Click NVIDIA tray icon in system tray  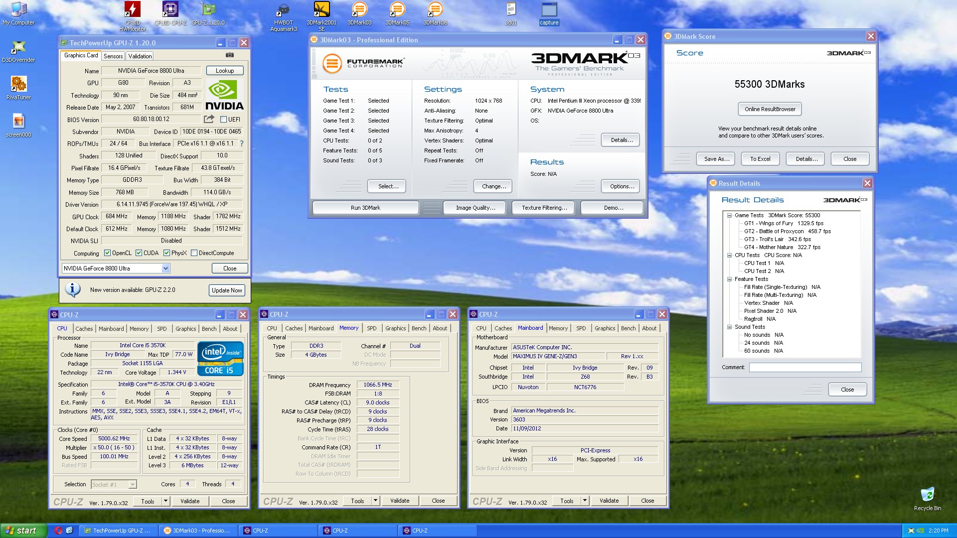point(920,531)
